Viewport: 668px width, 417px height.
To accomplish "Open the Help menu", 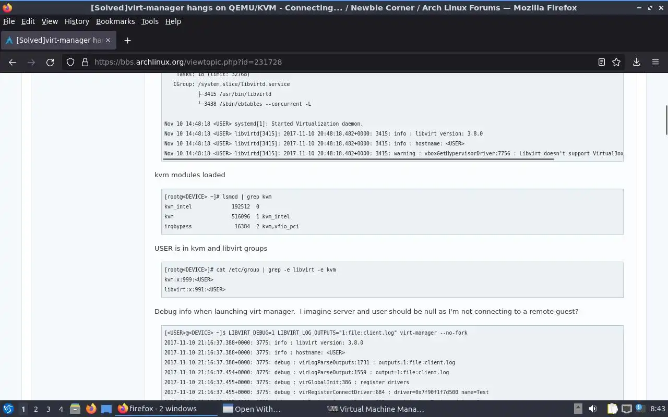I will [173, 21].
